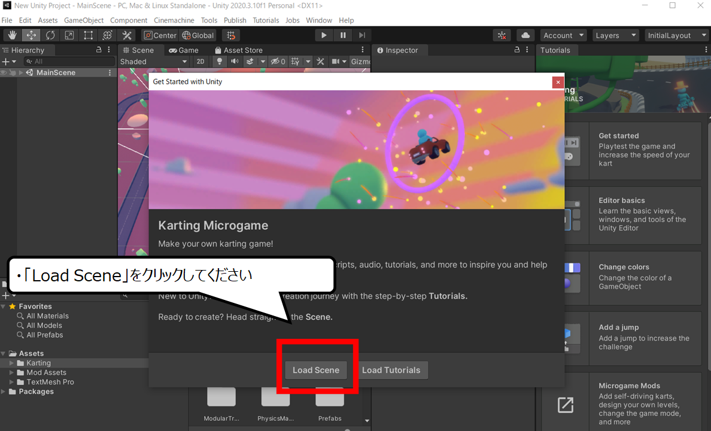Focus the Hierarchy search field

(70, 62)
